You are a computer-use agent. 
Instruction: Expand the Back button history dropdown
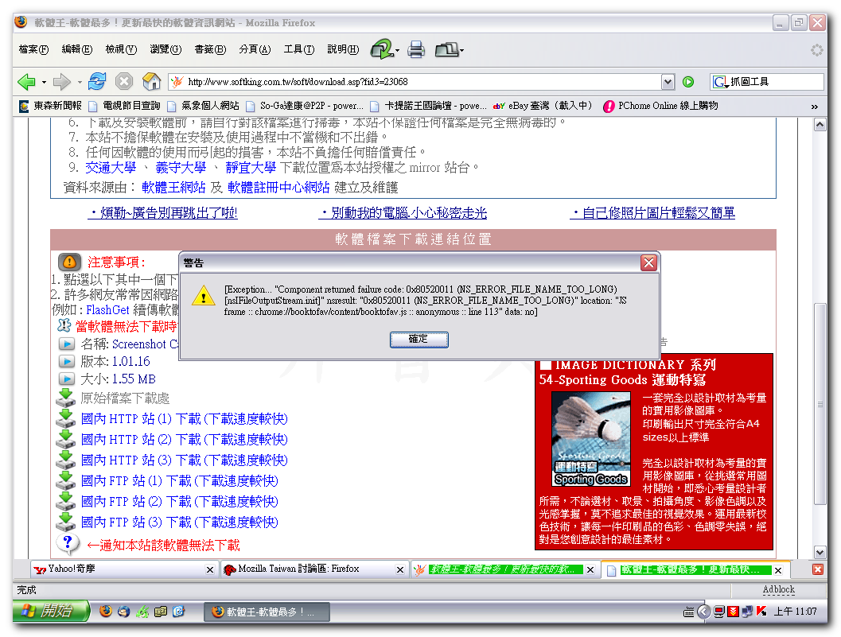point(44,82)
